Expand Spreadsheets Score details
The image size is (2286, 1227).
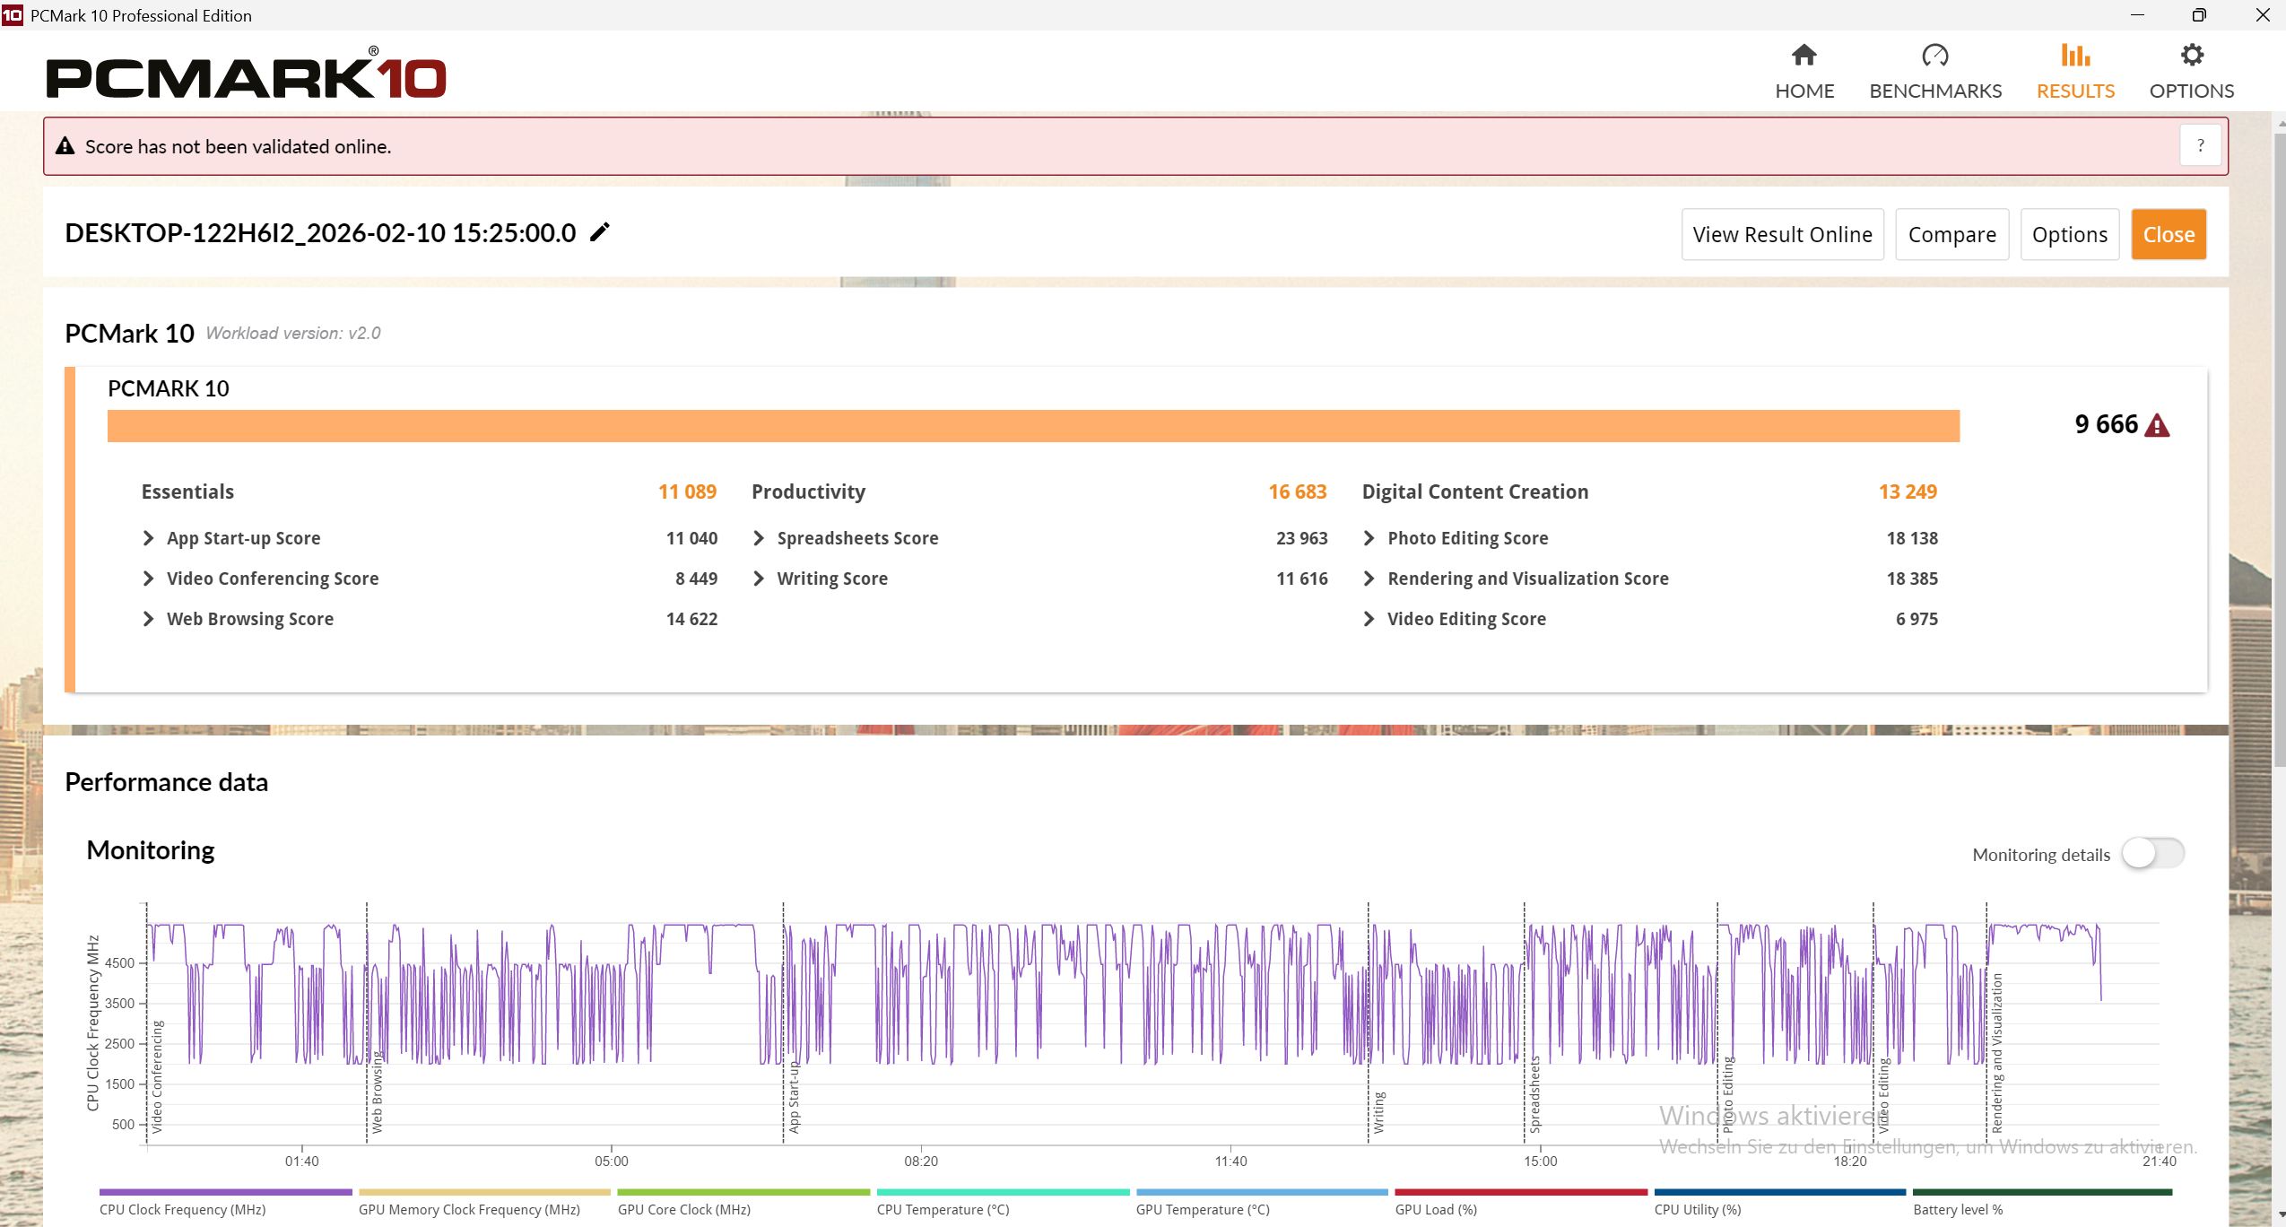[759, 538]
